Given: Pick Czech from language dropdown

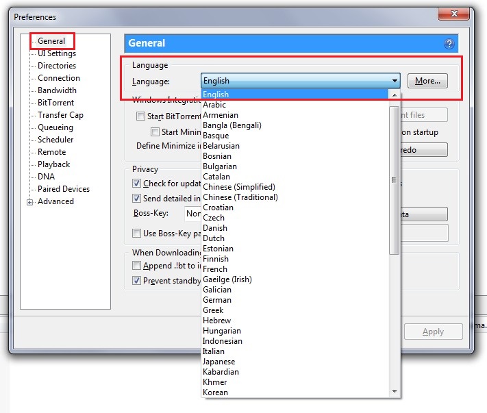Looking at the screenshot, I should pyautogui.click(x=295, y=217).
